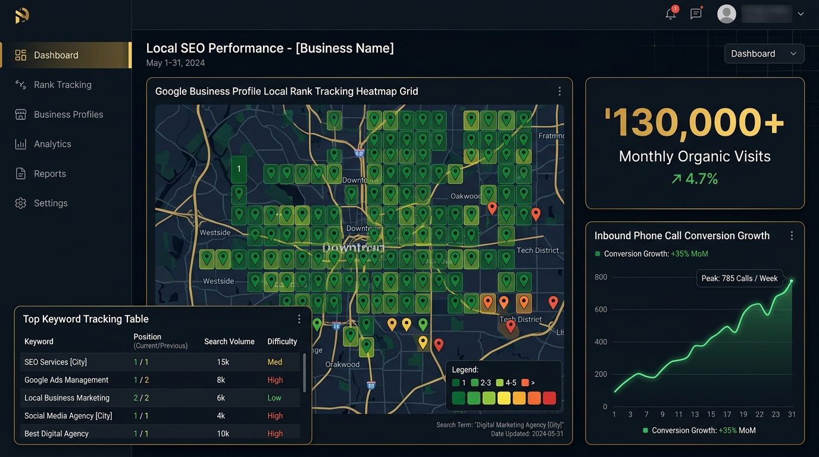Open the messages chat icon
The width and height of the screenshot is (819, 457).
(x=696, y=14)
